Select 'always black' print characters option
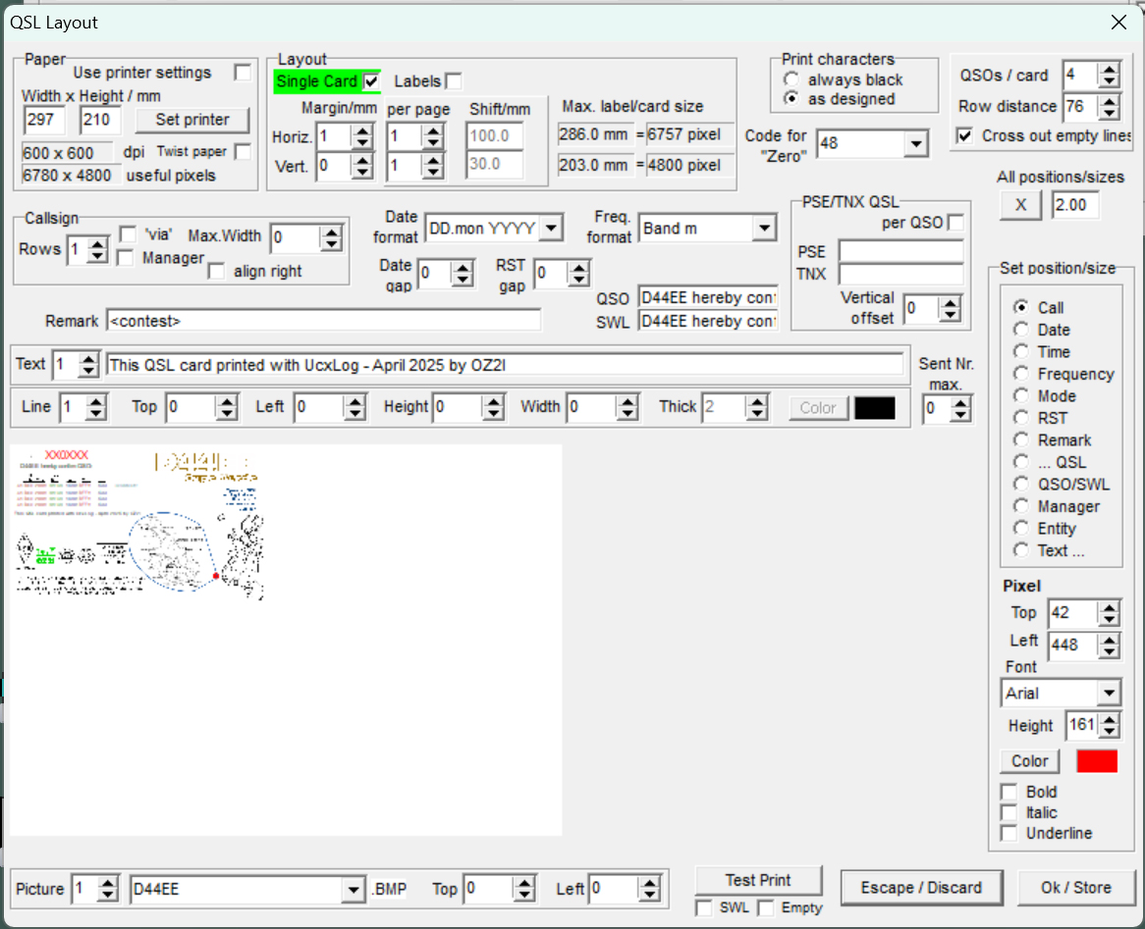 [x=791, y=79]
